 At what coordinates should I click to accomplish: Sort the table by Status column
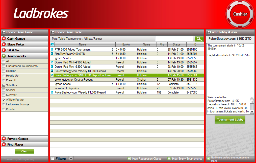click(177, 44)
